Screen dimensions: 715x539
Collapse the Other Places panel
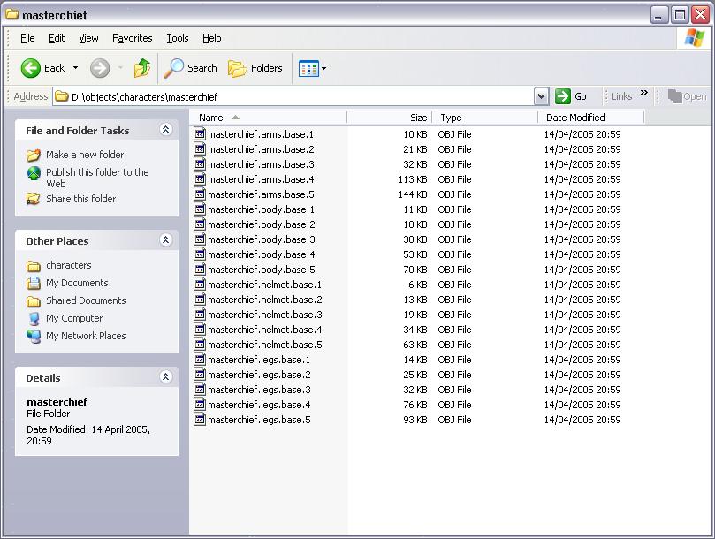coord(165,239)
